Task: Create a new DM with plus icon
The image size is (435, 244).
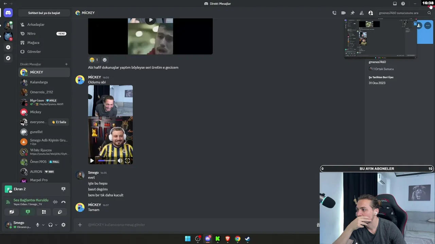Action: (66, 64)
